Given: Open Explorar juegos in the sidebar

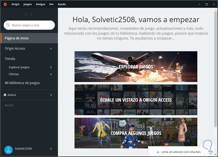Looking at the screenshot, I should 19,67.
